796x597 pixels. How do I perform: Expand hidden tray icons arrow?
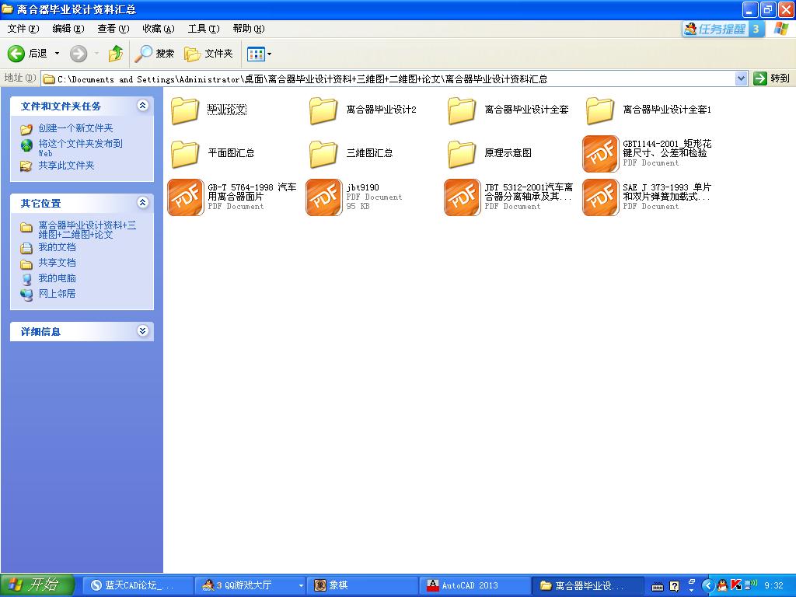click(x=707, y=586)
